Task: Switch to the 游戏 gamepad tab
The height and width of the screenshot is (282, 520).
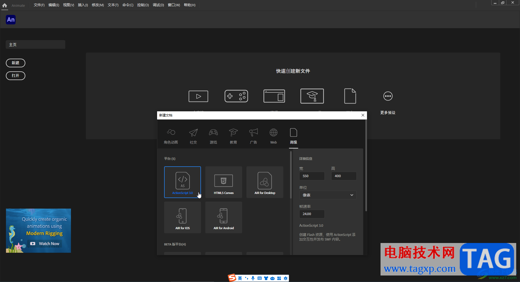Action: 213,136
